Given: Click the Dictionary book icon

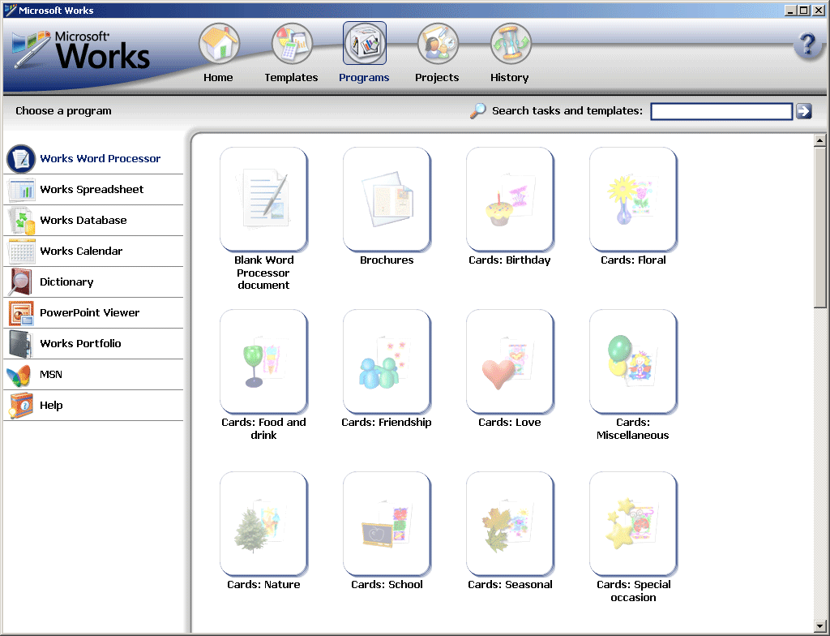Looking at the screenshot, I should pyautogui.click(x=21, y=282).
